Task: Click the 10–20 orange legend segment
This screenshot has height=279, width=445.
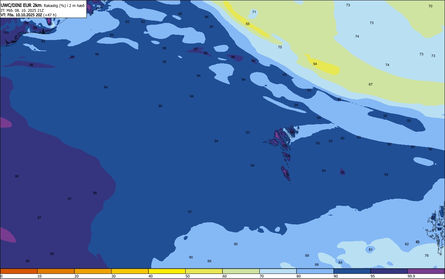Action: [56, 271]
